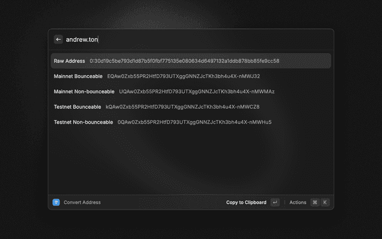Click the address value starting with 0QAw0Zxb
The image size is (382, 239).
(x=194, y=122)
